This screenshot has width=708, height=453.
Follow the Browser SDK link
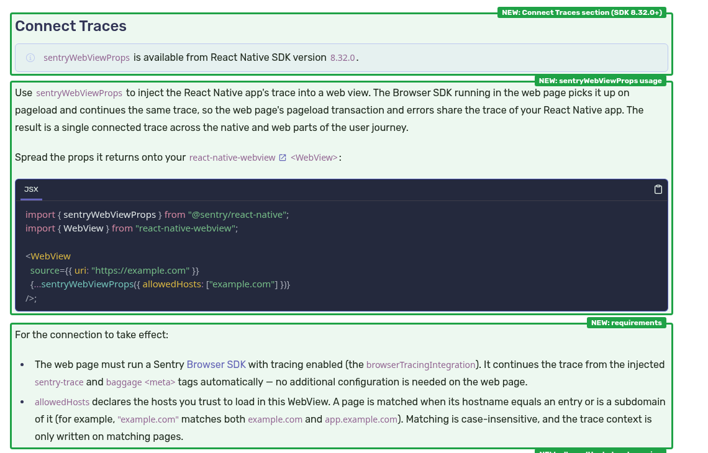(216, 364)
